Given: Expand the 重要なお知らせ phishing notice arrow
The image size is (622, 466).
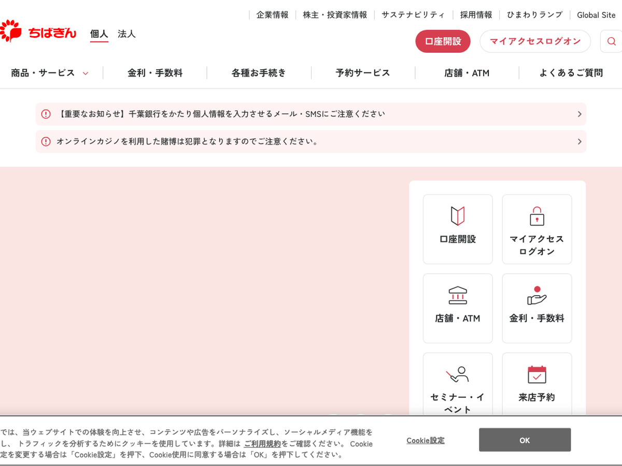Looking at the screenshot, I should tap(579, 114).
